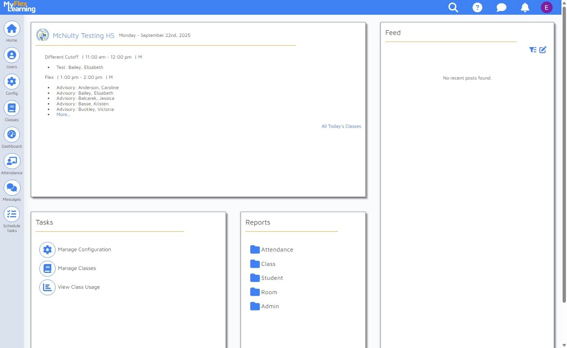Open the McNulty Testing HS link
567x348 pixels.
[84, 35]
